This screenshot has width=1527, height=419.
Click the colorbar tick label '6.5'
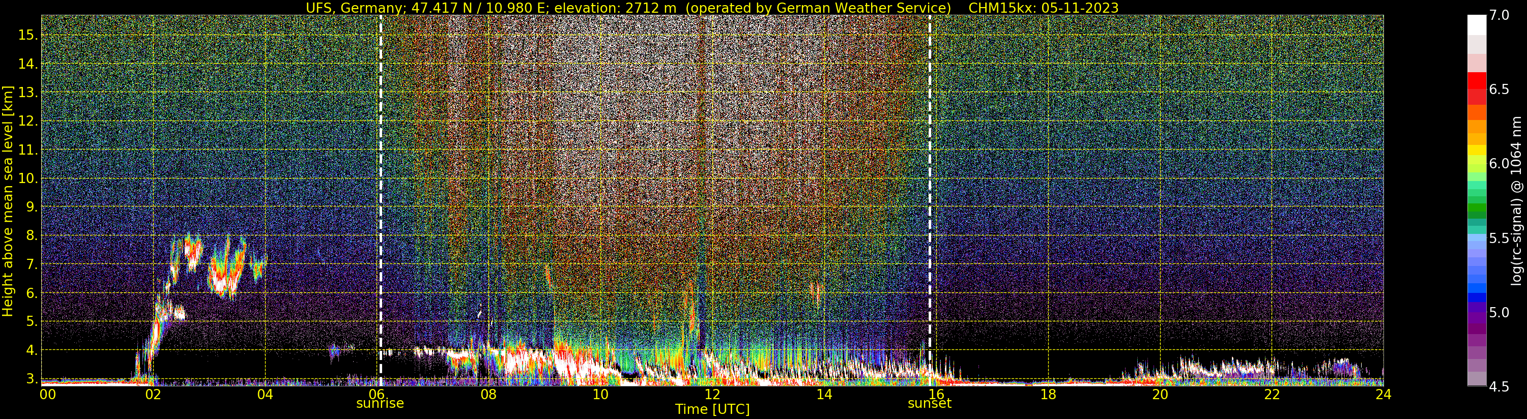tap(1499, 89)
